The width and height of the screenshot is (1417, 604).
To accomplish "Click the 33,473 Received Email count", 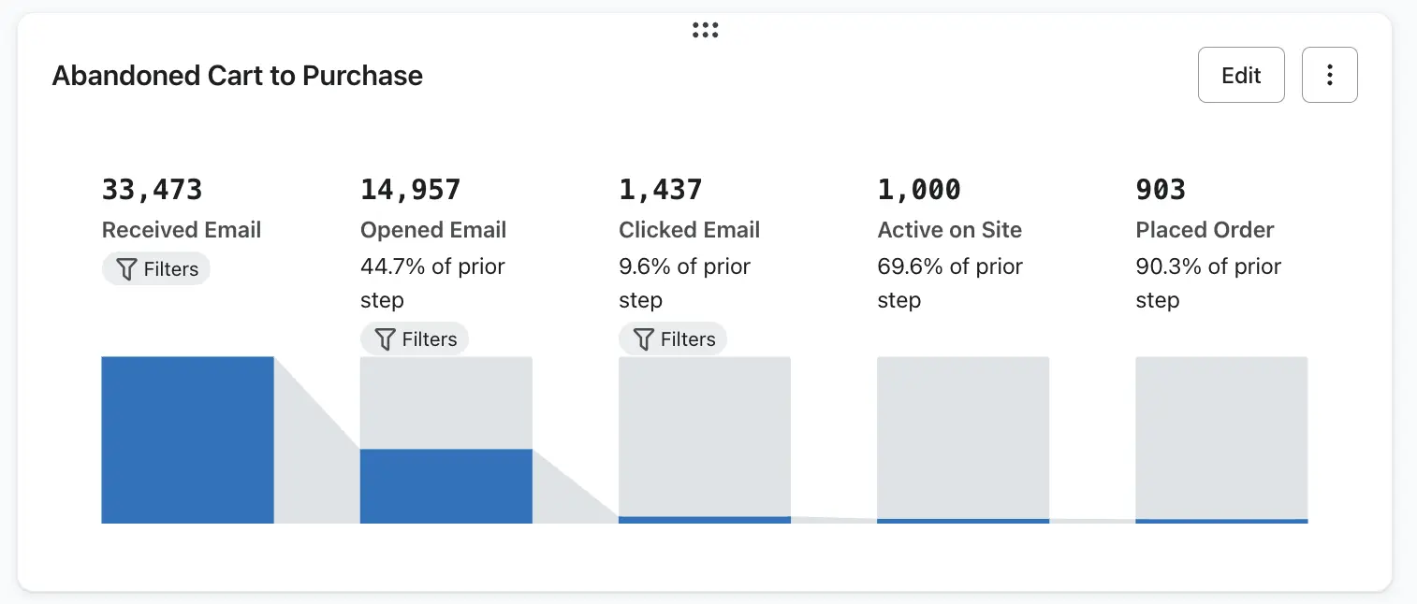I will pos(152,190).
